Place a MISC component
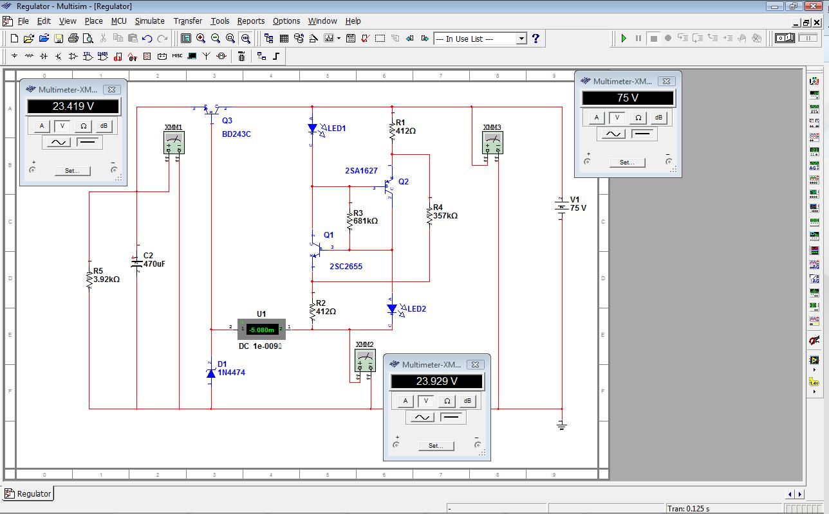Screen dimensions: 829x514 click(177, 57)
